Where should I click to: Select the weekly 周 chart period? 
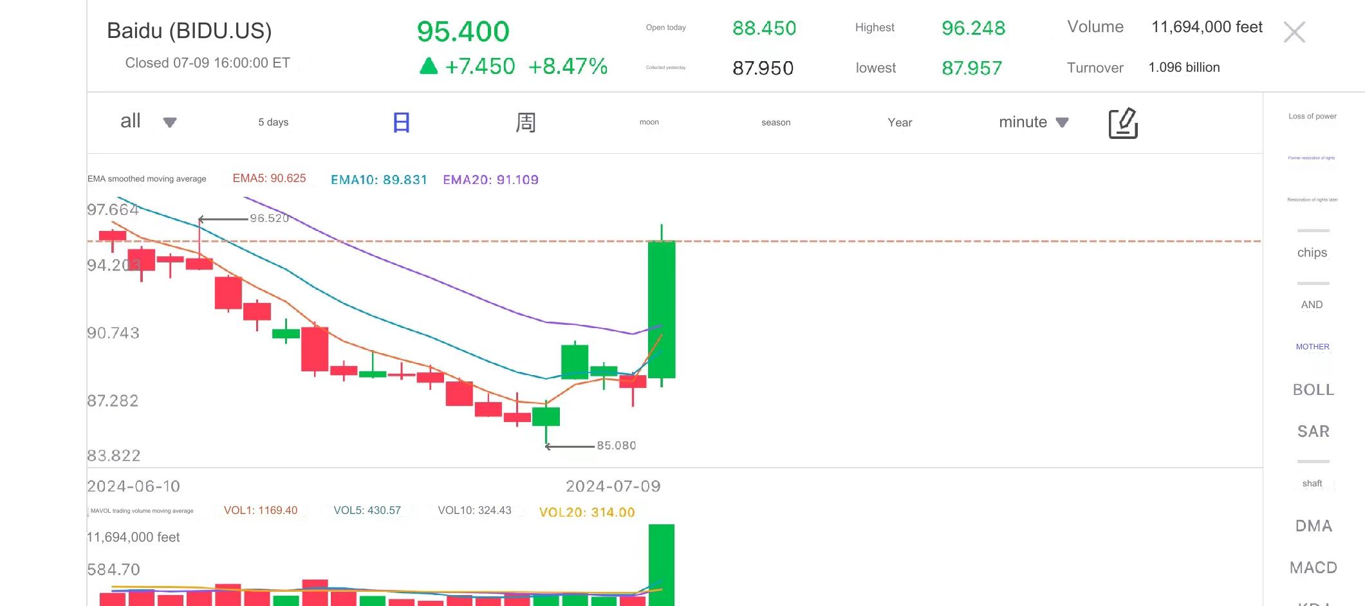tap(525, 122)
